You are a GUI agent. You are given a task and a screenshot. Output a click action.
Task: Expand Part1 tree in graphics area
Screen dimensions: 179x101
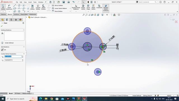tap(27, 17)
